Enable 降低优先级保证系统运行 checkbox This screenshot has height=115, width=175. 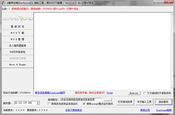pos(49,104)
